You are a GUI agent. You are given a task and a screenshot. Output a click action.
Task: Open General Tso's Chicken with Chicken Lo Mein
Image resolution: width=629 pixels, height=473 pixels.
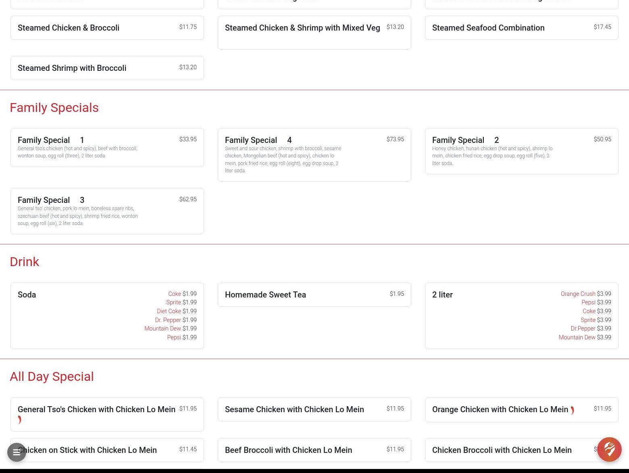pyautogui.click(x=107, y=414)
